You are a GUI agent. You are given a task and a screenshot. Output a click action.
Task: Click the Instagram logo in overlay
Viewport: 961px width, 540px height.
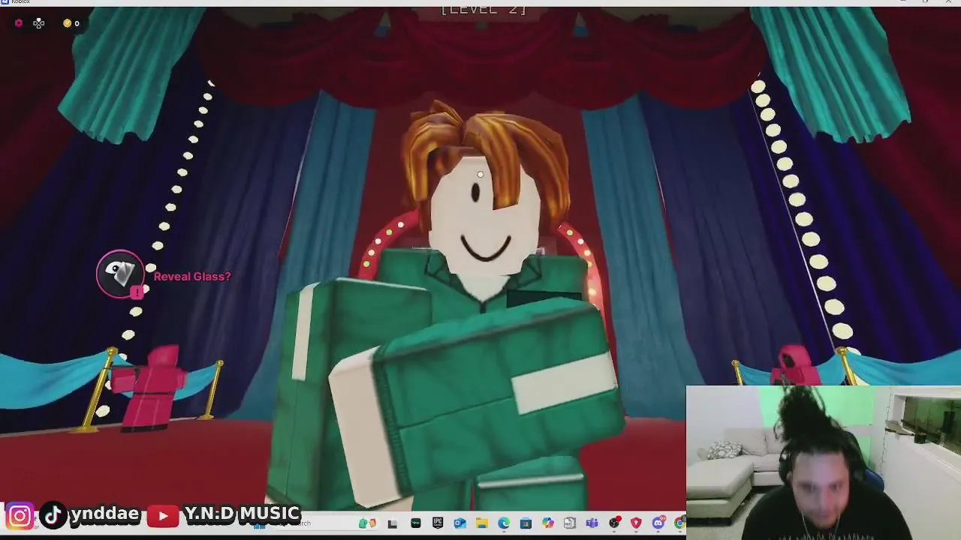[20, 516]
